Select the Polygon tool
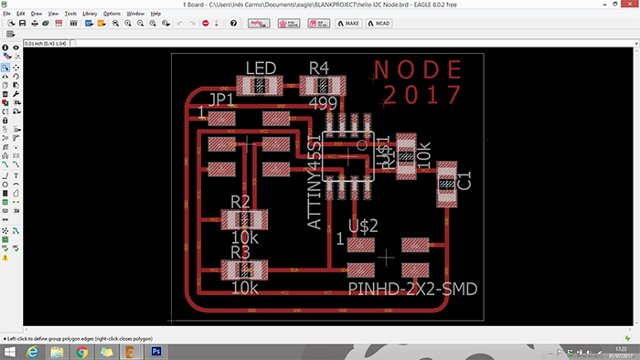 click(x=16, y=194)
